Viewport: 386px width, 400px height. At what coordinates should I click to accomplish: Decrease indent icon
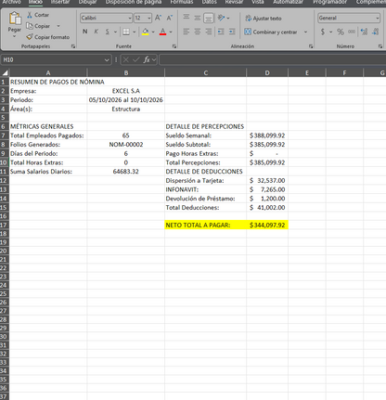pyautogui.click(x=221, y=32)
